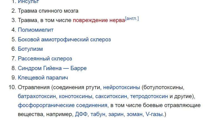The image size is (209, 122).
Task: Open the ДФФ link
Action: [81, 114]
